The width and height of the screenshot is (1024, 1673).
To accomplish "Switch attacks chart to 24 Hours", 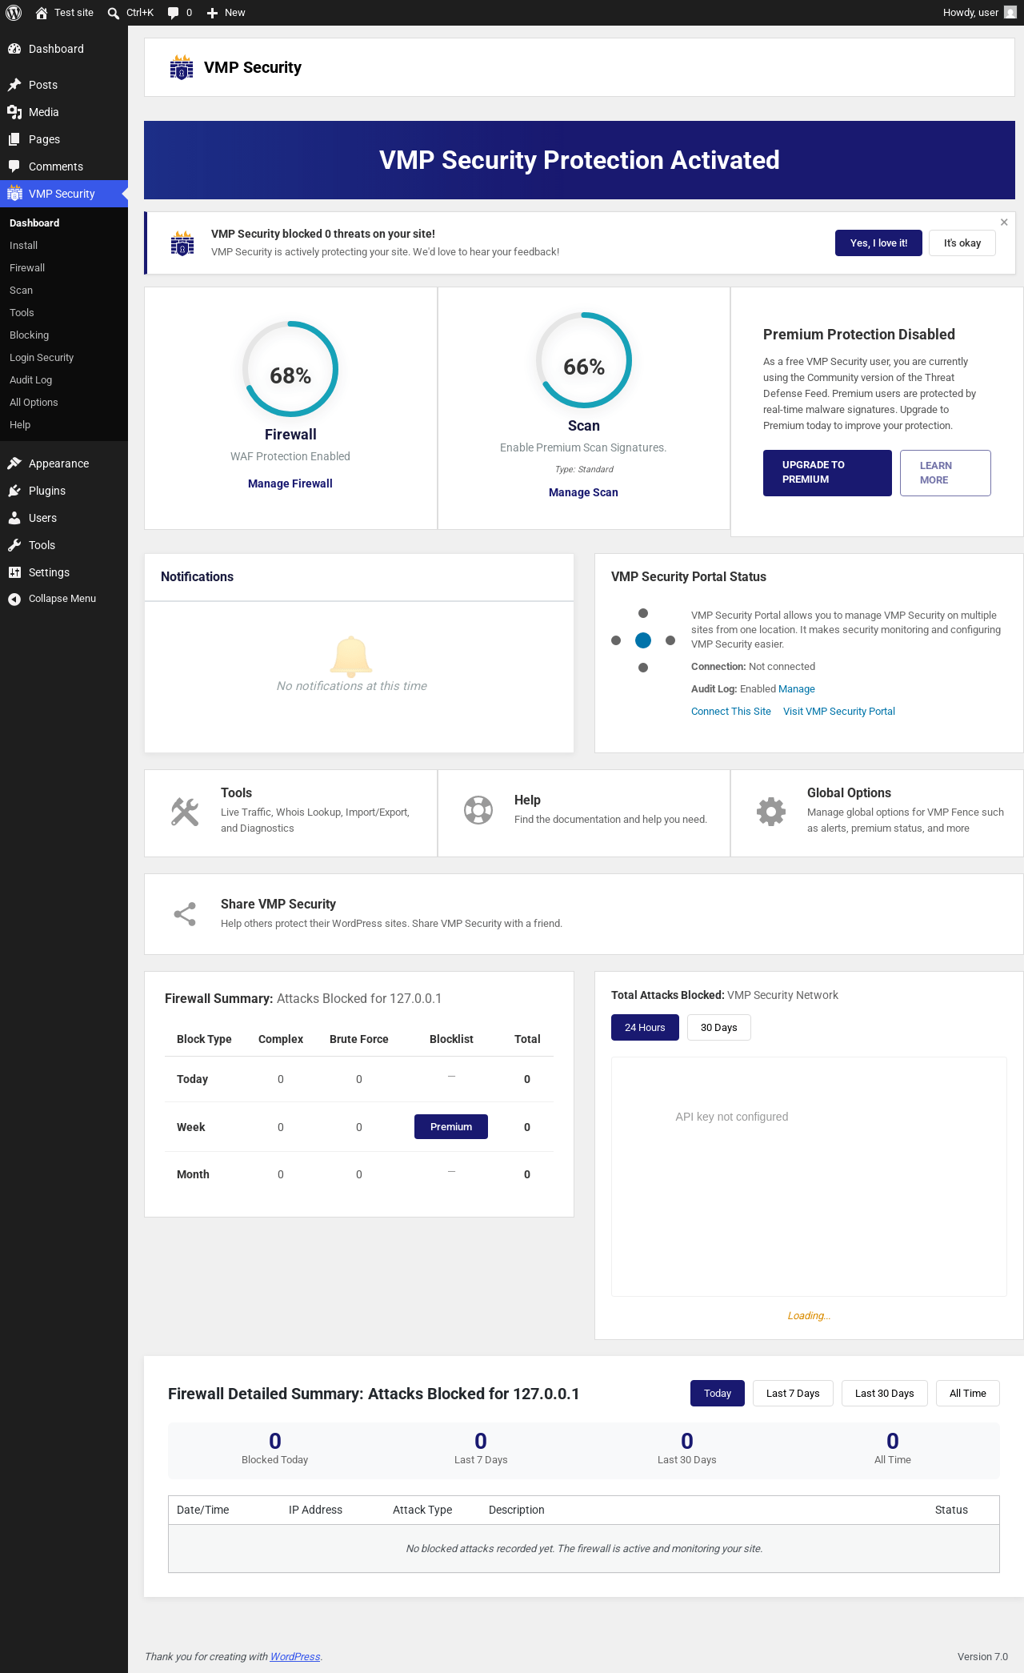I will coord(645,1028).
